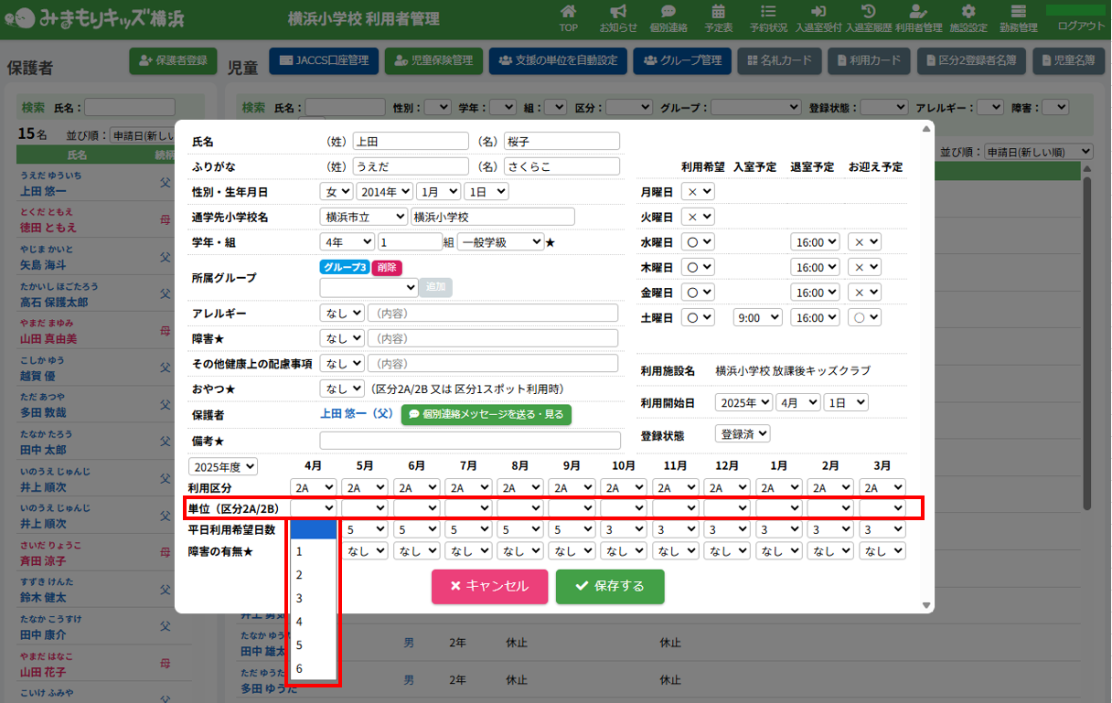Click the 備考 text input field

[x=469, y=441]
